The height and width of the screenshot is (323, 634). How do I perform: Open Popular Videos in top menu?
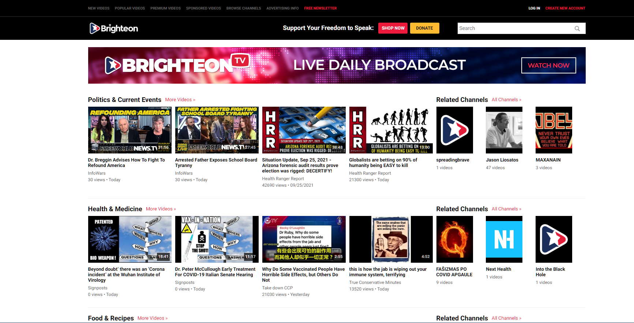(130, 8)
